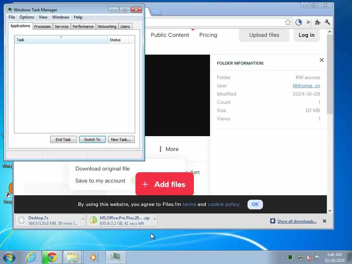Click browser scrollbar down arrow
The width and height of the screenshot is (352, 264).
coord(330,211)
